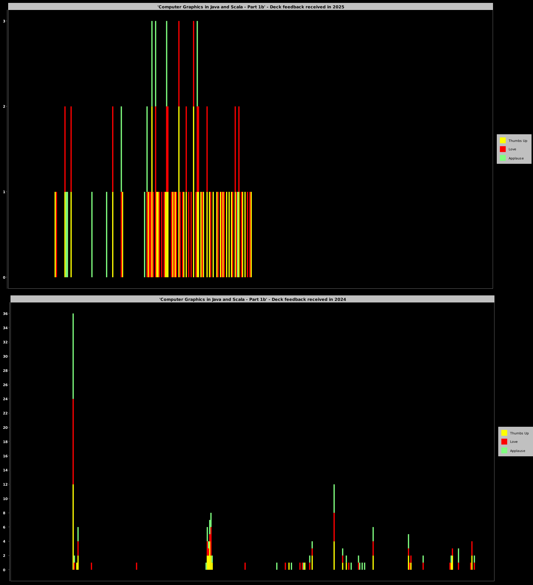The image size is (533, 585).
Task: Click the green Applause swatch in 2025 legend
Action: point(503,158)
